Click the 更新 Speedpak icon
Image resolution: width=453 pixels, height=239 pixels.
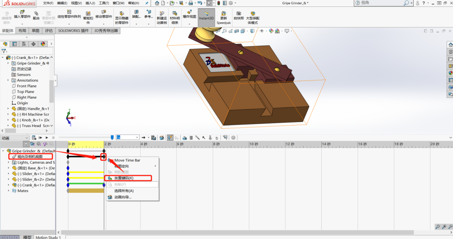[224, 18]
